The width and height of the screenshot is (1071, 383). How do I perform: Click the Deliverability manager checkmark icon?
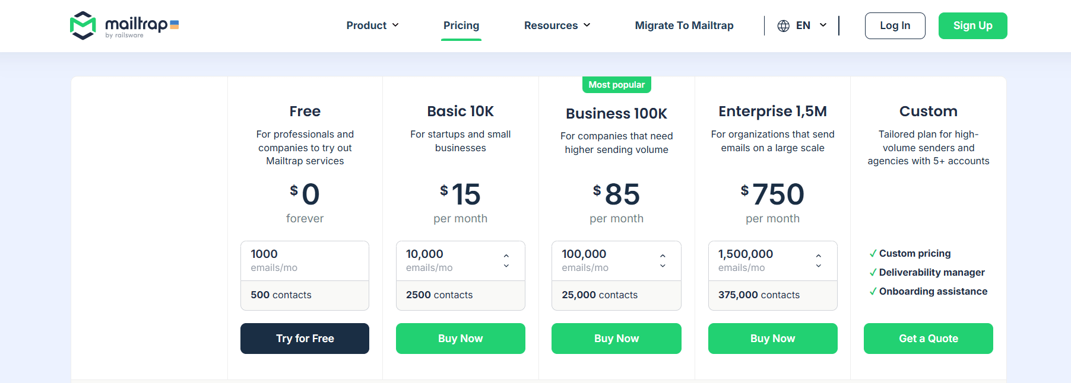pyautogui.click(x=873, y=273)
